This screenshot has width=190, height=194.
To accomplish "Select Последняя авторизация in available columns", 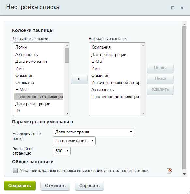I will tap(39, 97).
